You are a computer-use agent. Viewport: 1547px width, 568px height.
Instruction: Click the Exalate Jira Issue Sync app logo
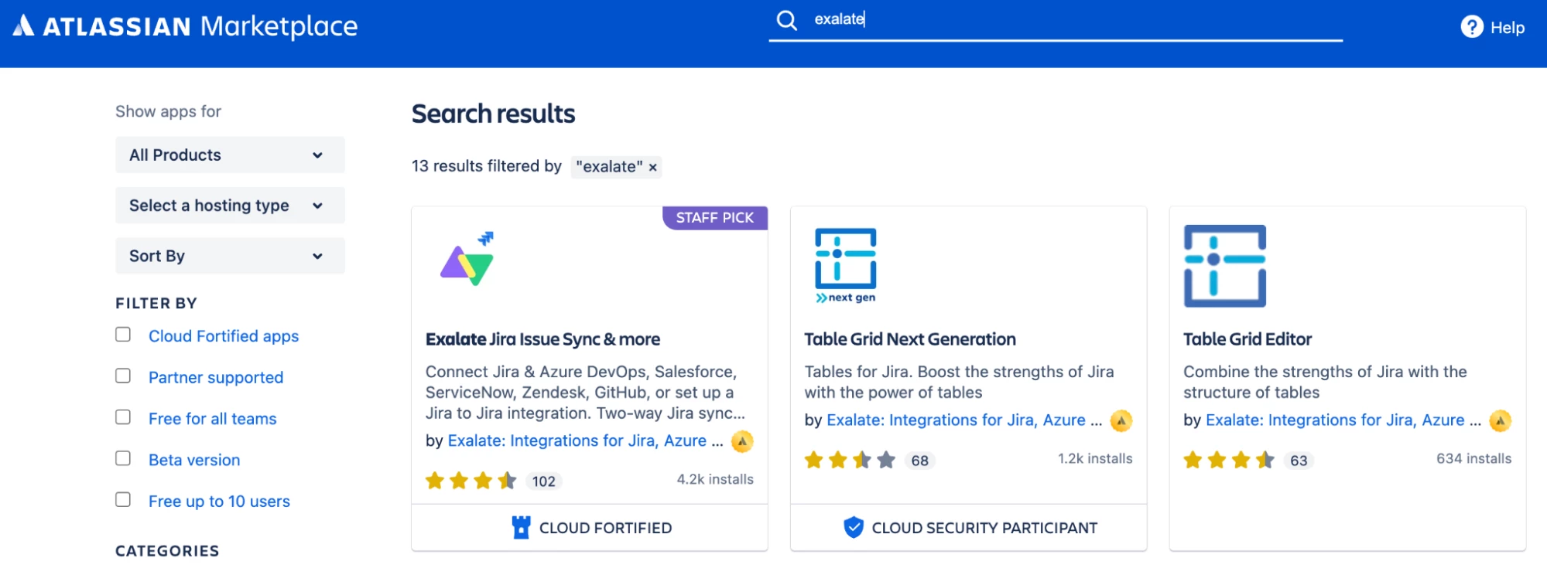[x=468, y=260]
